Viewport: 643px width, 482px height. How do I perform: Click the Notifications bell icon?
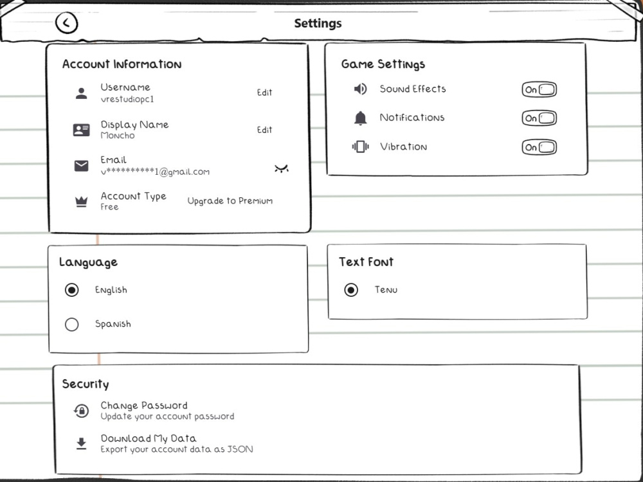361,118
